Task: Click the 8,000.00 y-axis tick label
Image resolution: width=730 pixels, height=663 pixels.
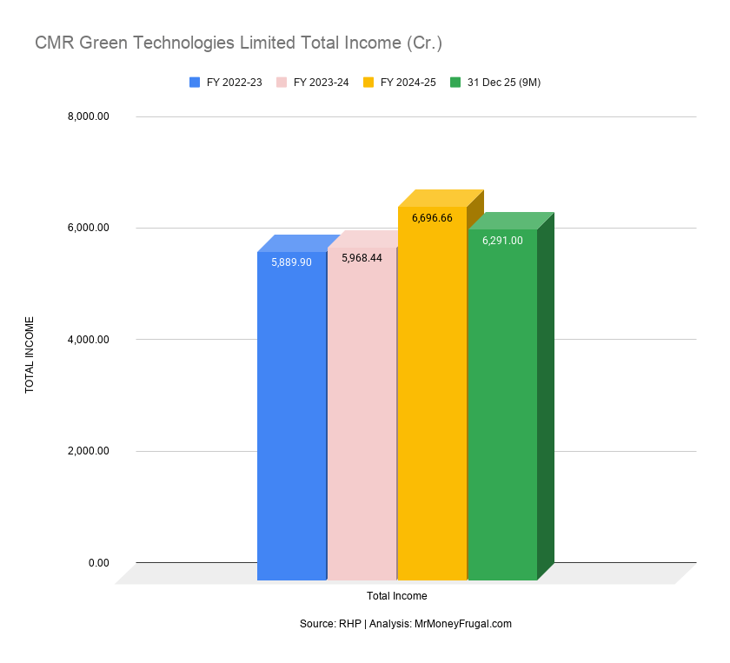Action: (x=89, y=116)
